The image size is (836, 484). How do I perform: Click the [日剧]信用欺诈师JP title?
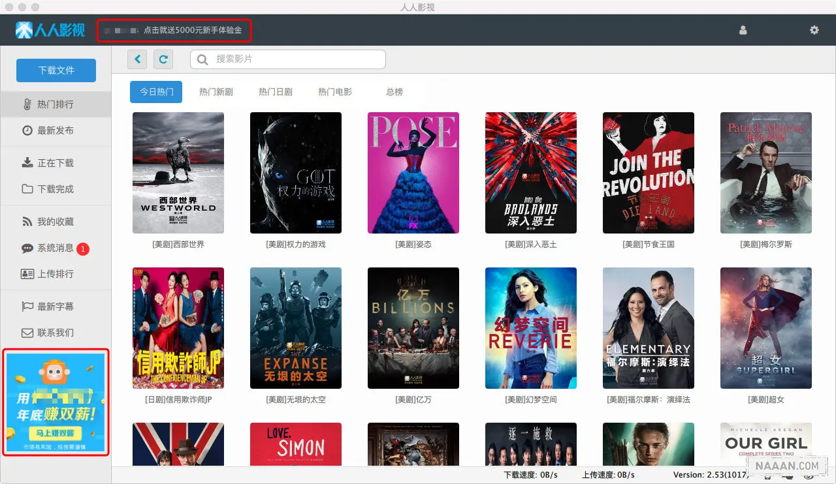coord(178,400)
